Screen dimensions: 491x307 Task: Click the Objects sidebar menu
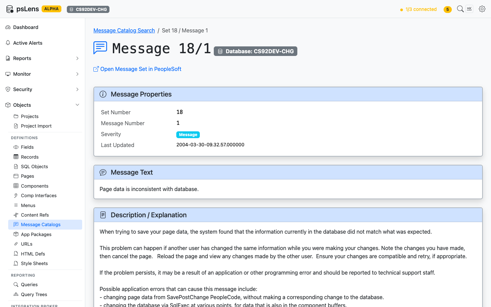tap(43, 105)
